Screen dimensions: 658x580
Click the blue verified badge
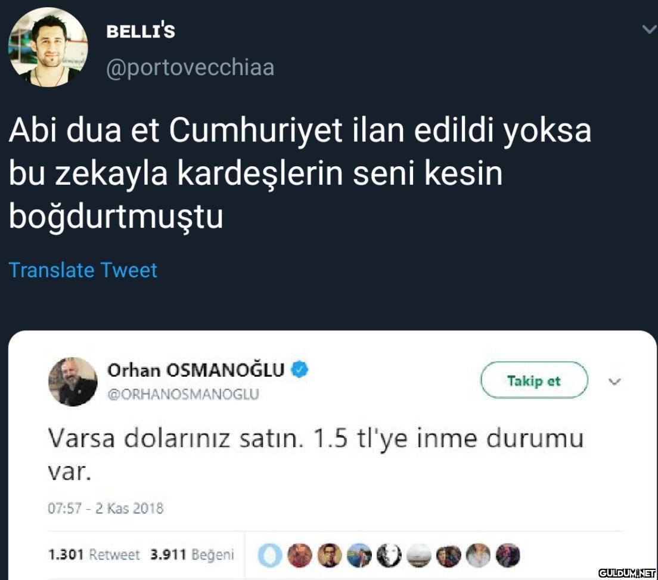[x=299, y=371]
